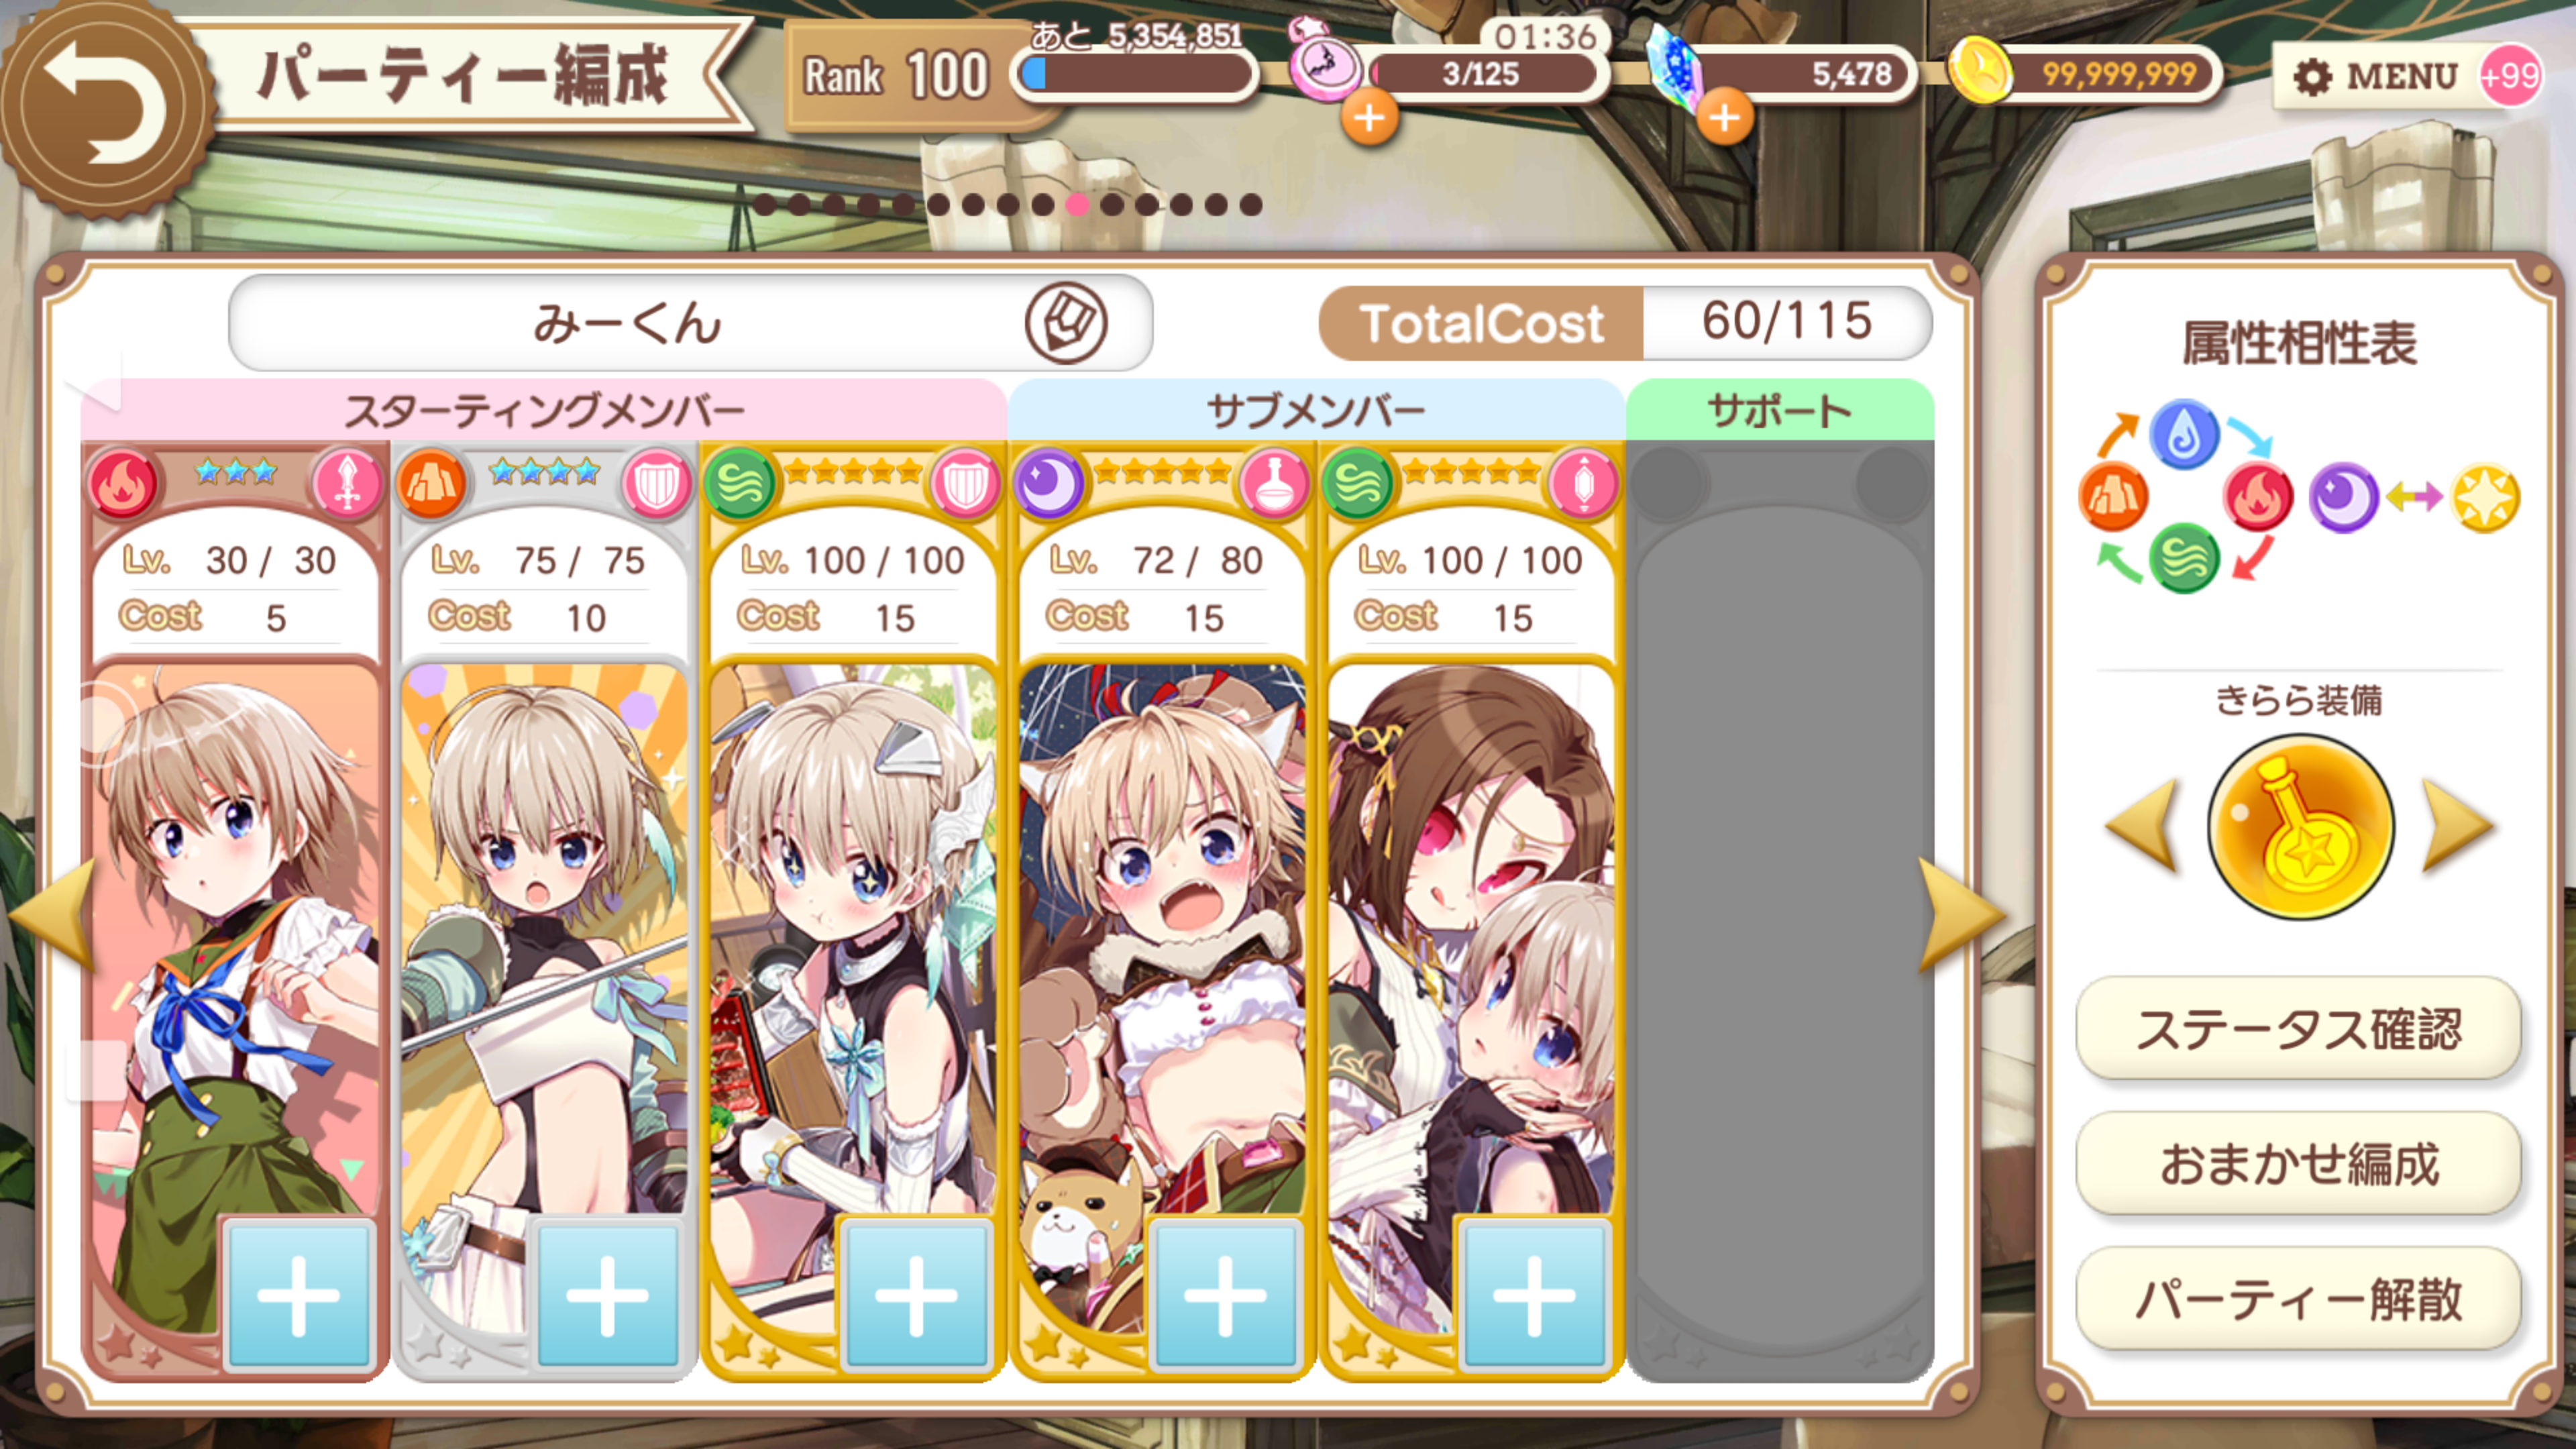Select the Kirara potion equipment orb
2576x1449 pixels.
click(2300, 827)
